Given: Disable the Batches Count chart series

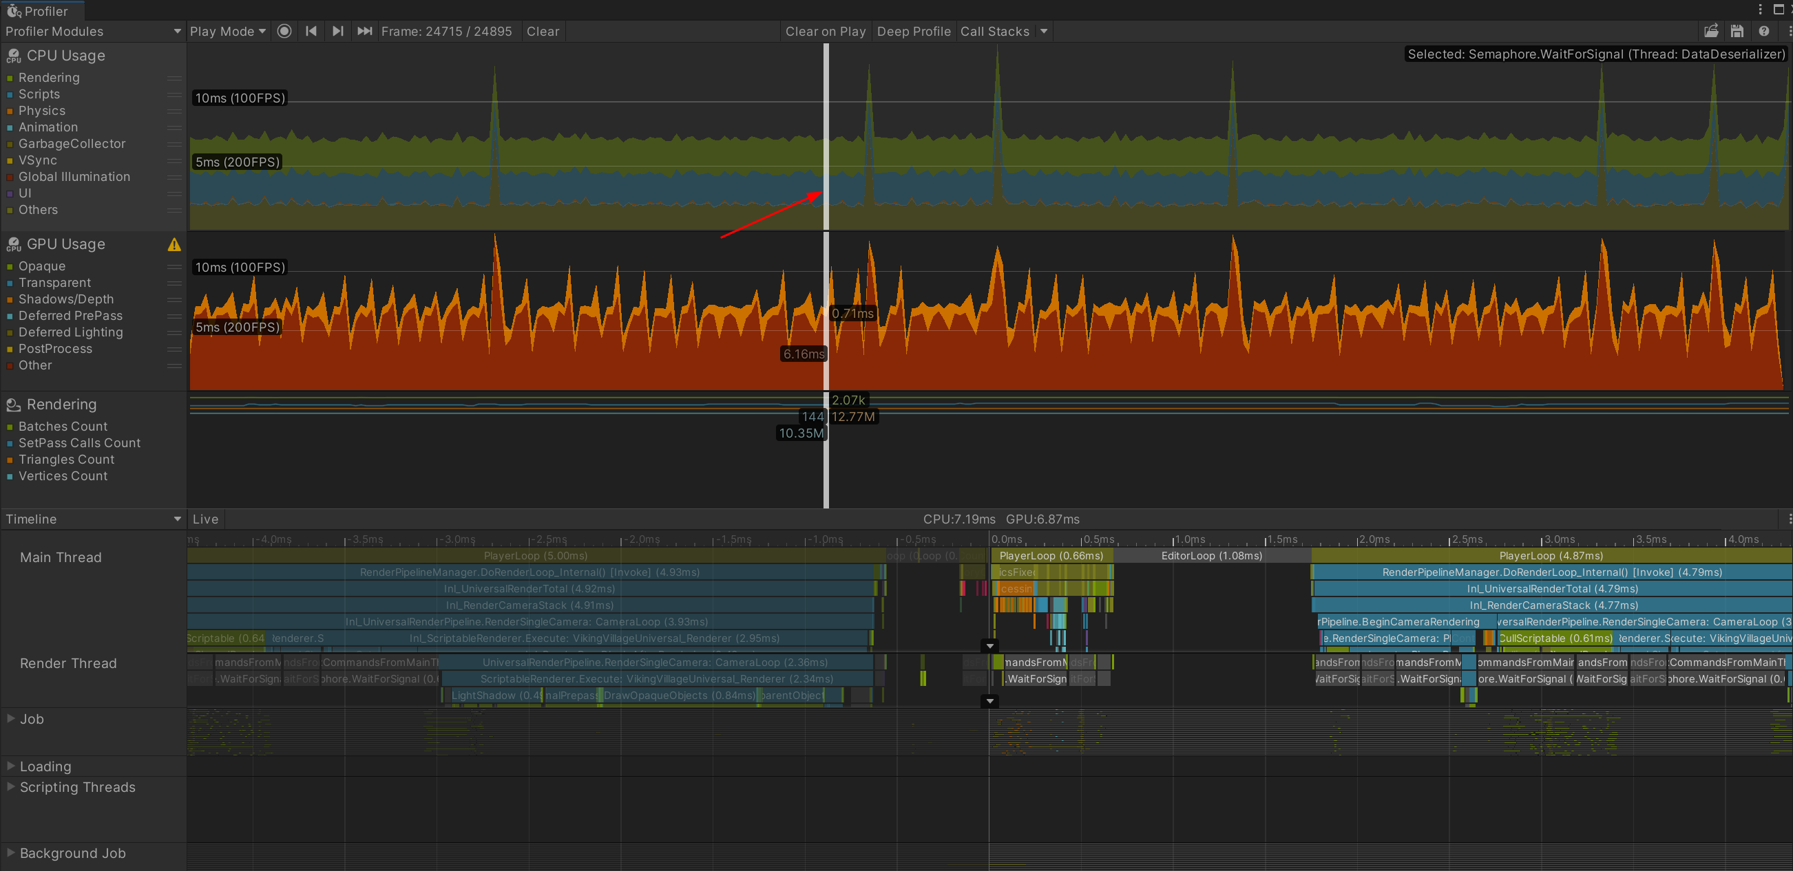Looking at the screenshot, I should 10,427.
